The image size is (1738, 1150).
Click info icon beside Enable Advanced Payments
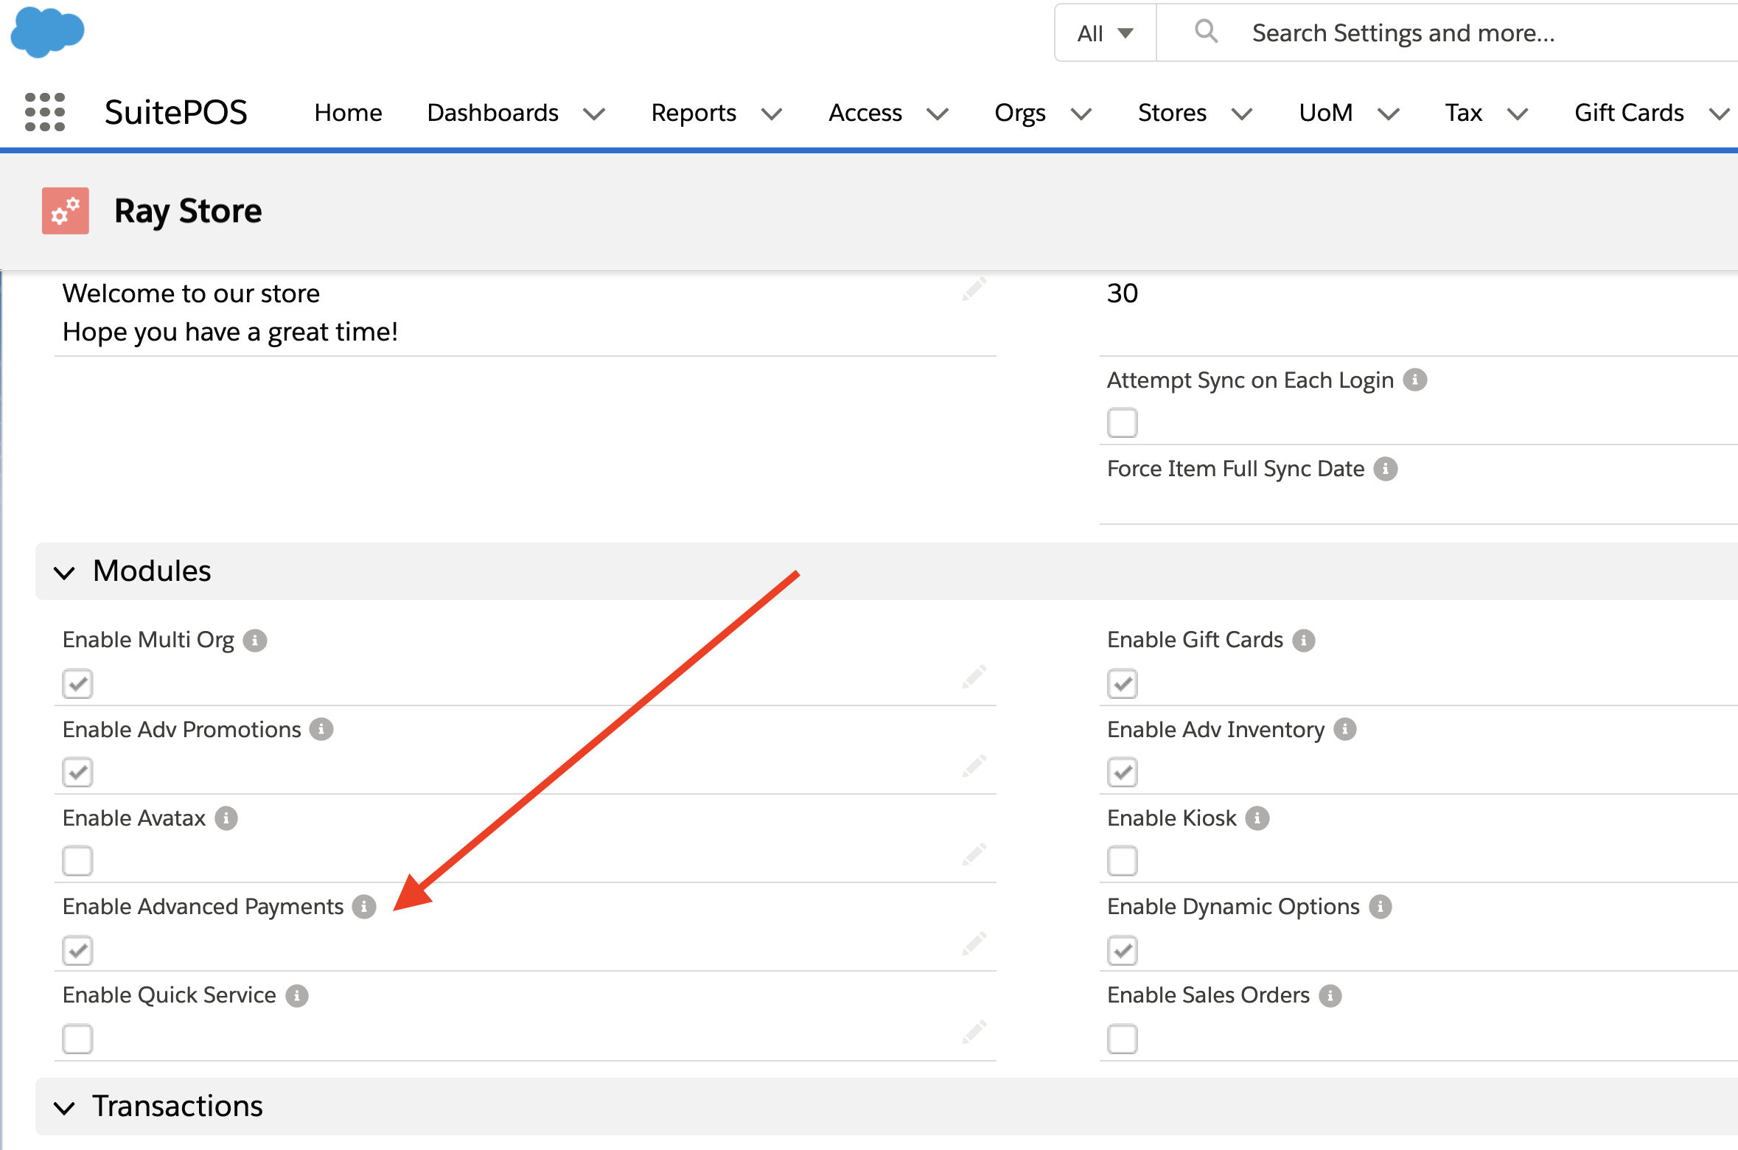point(364,907)
